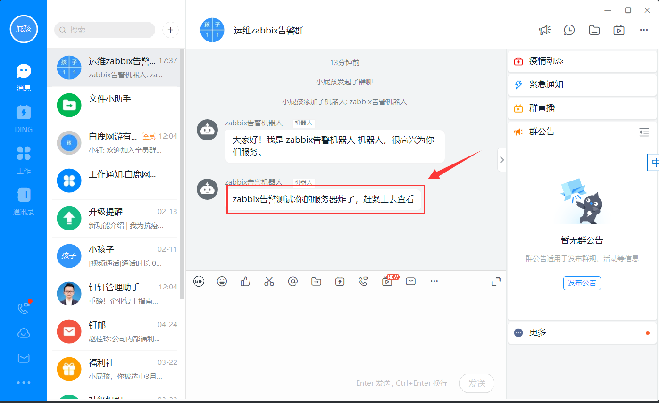
Task: Send a thumbs-up like
Action: coord(245,281)
